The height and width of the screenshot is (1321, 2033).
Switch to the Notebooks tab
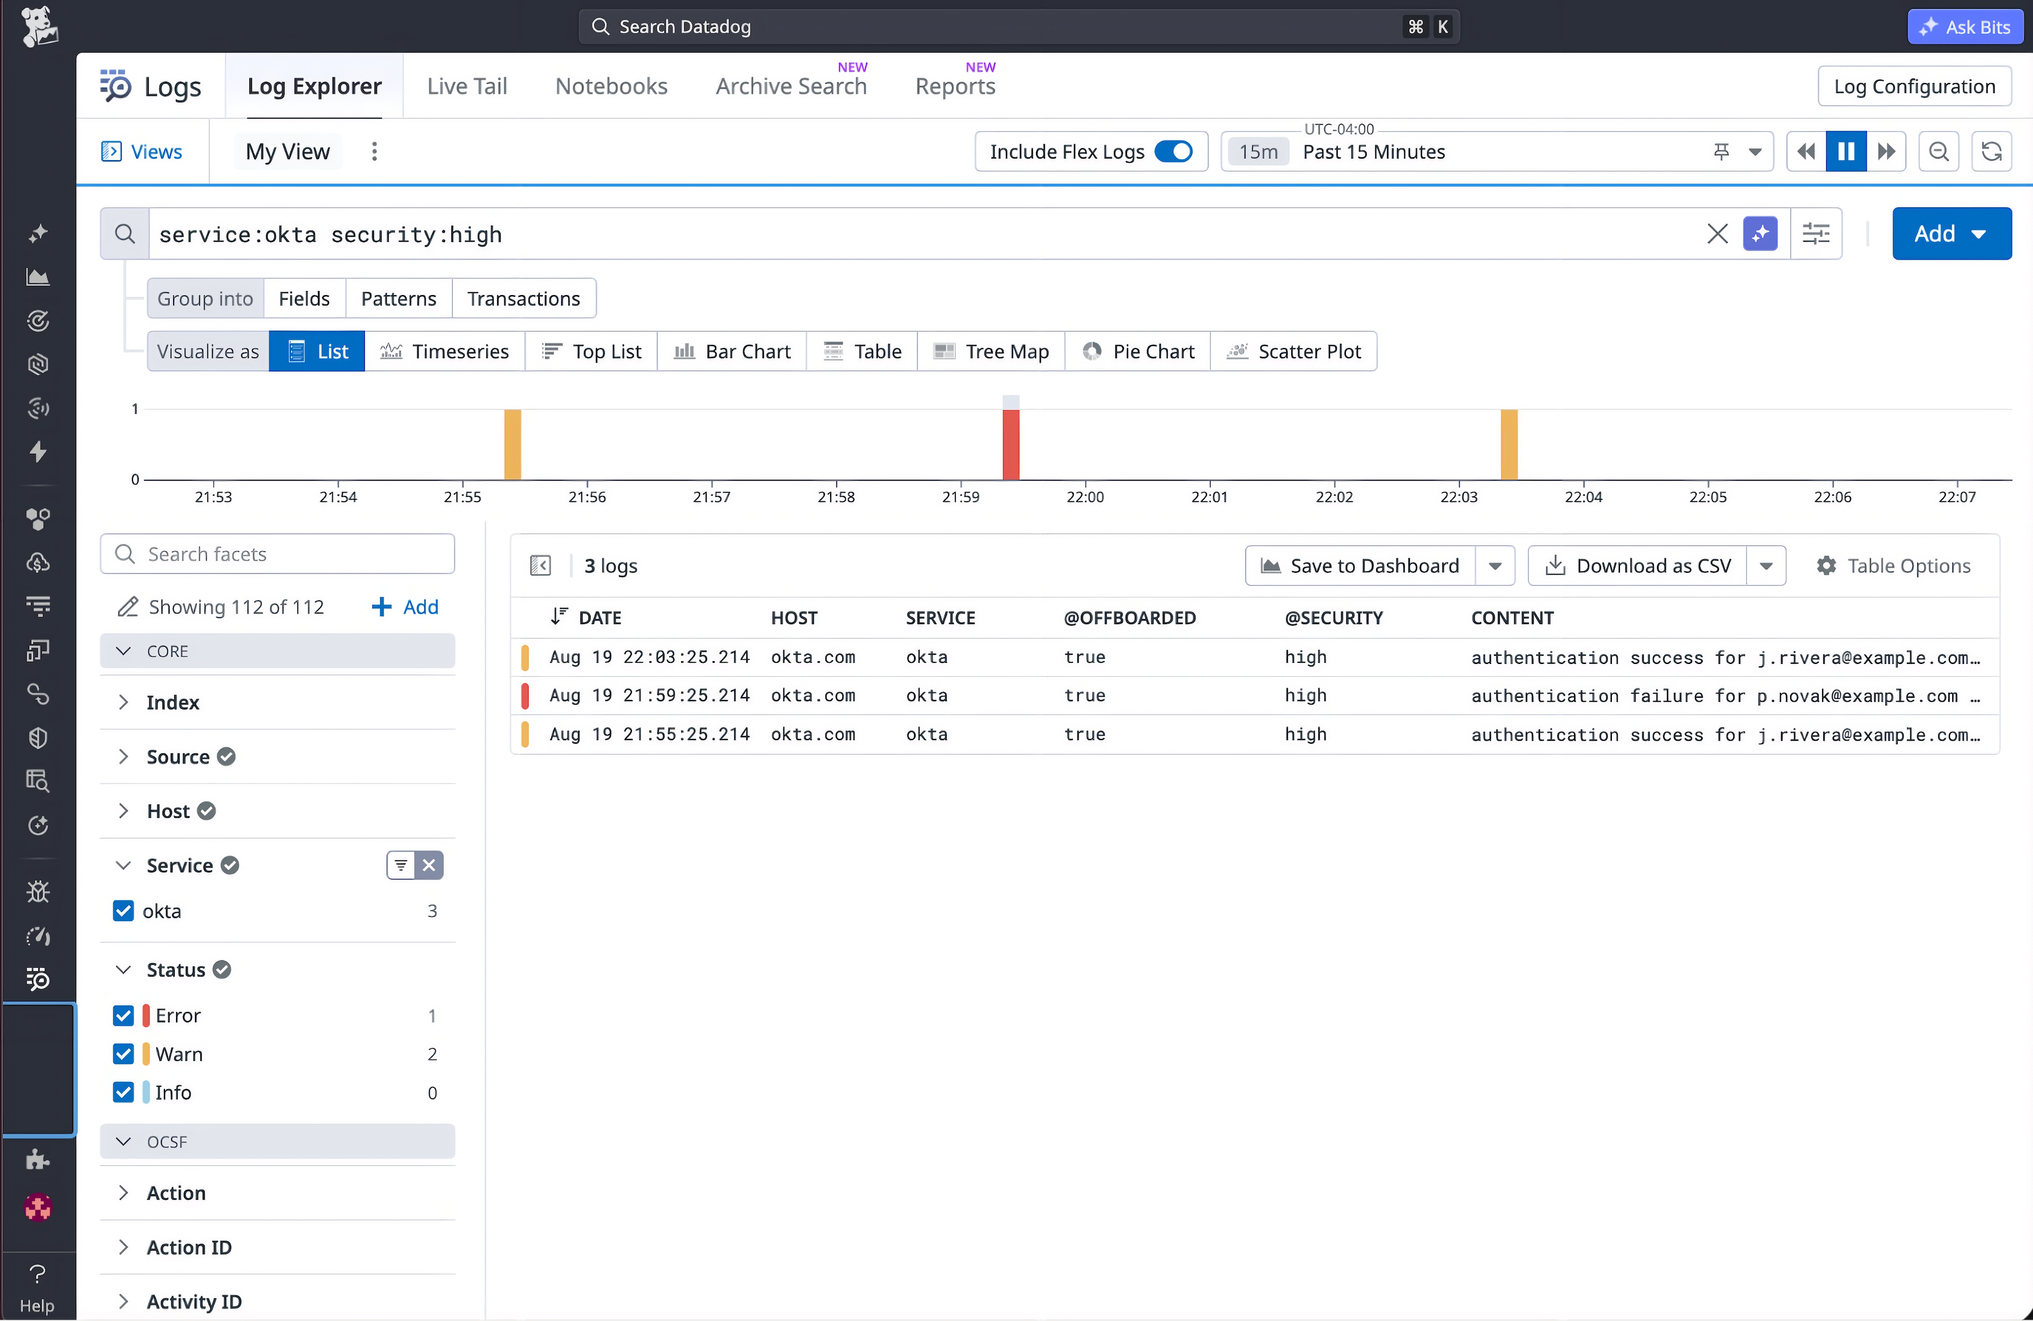point(612,87)
